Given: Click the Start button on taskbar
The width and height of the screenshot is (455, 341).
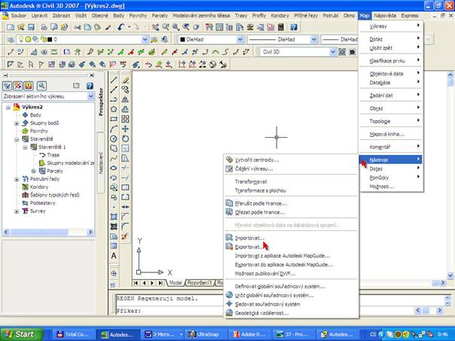Looking at the screenshot, I should pos(21,334).
